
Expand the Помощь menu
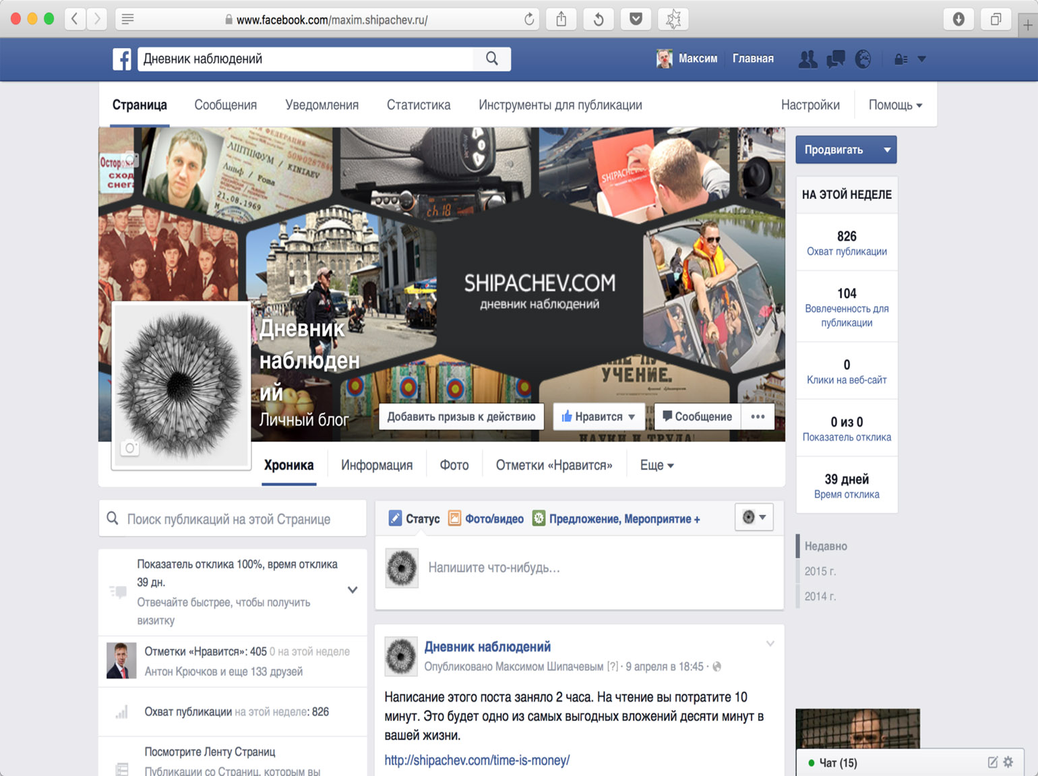pyautogui.click(x=895, y=105)
